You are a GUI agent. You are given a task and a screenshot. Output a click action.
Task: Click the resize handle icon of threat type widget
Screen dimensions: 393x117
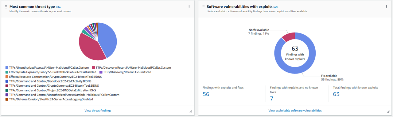pos(191,111)
